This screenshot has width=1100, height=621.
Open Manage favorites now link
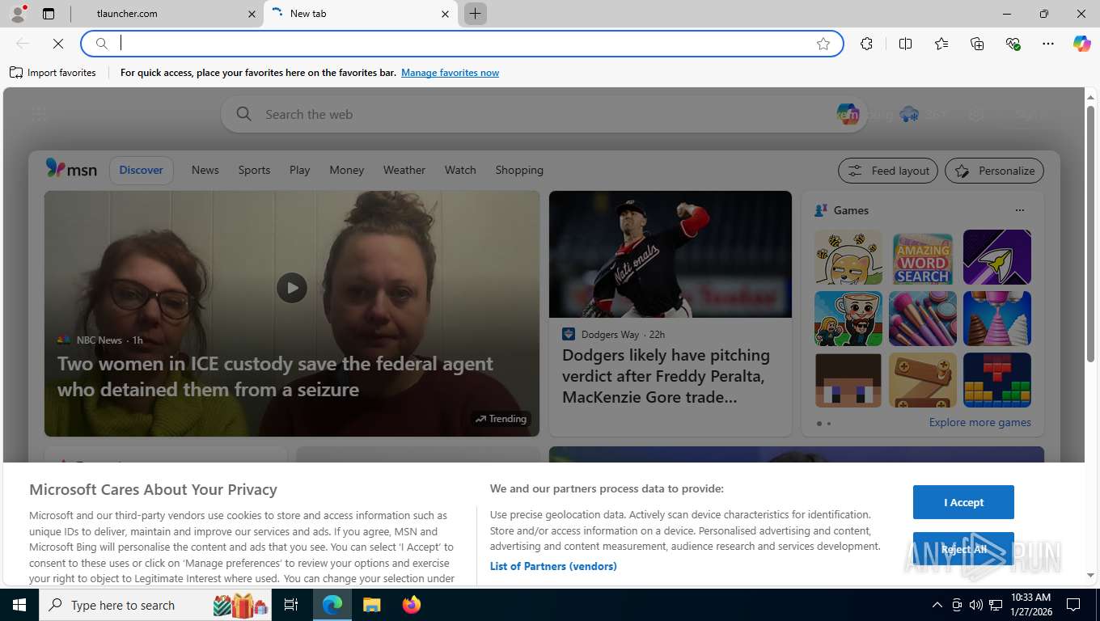[x=450, y=73]
